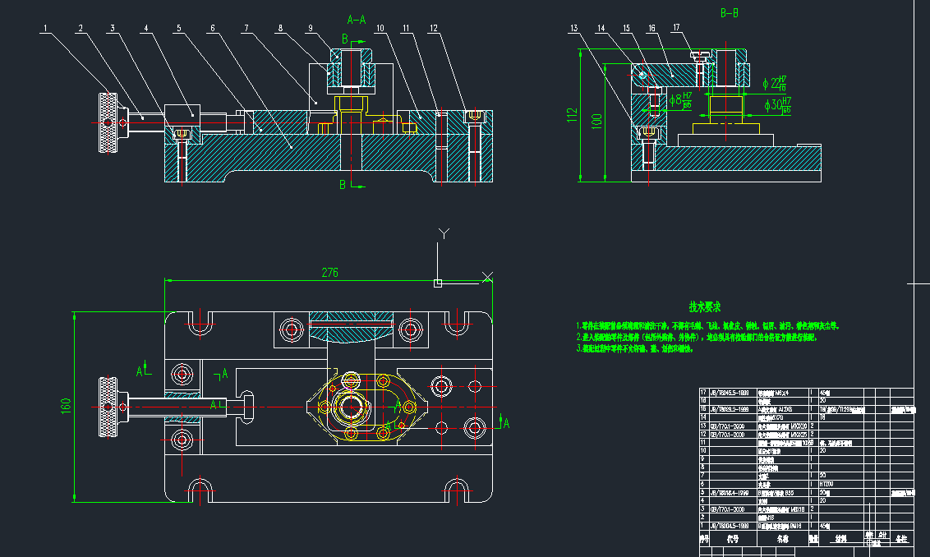Click part balloon number 14
Viewport: 930px width, 557px height.
tap(601, 28)
